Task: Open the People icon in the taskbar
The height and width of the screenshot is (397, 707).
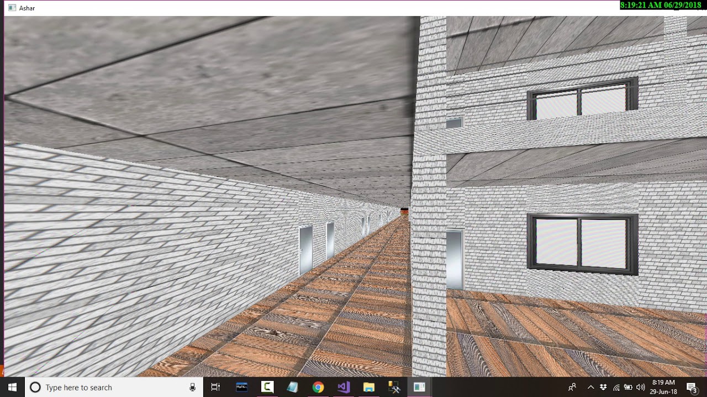Action: (x=572, y=387)
